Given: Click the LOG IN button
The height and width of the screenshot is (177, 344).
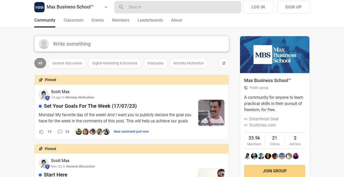Looking at the screenshot, I should point(258,7).
